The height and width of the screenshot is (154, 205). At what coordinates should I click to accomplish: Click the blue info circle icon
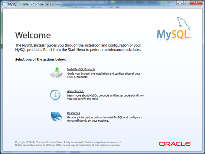tap(55, 95)
